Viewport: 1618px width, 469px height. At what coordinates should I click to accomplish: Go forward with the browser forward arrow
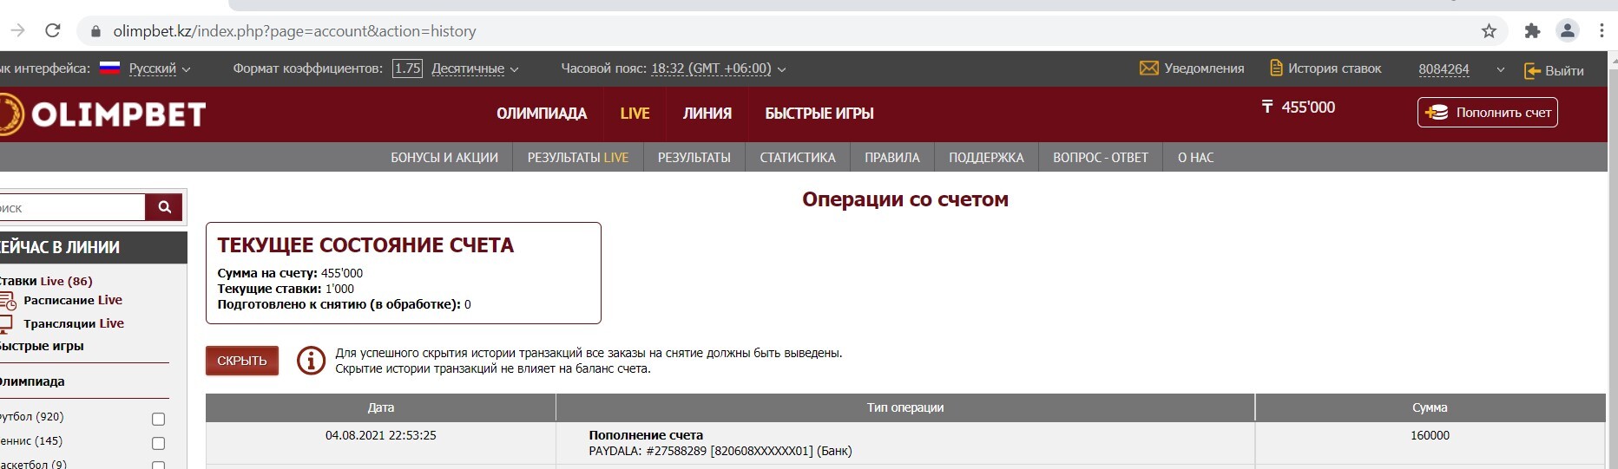pos(17,30)
